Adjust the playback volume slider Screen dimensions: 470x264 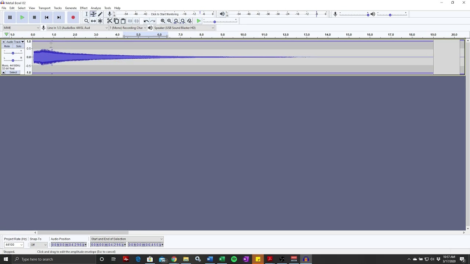[x=392, y=14]
